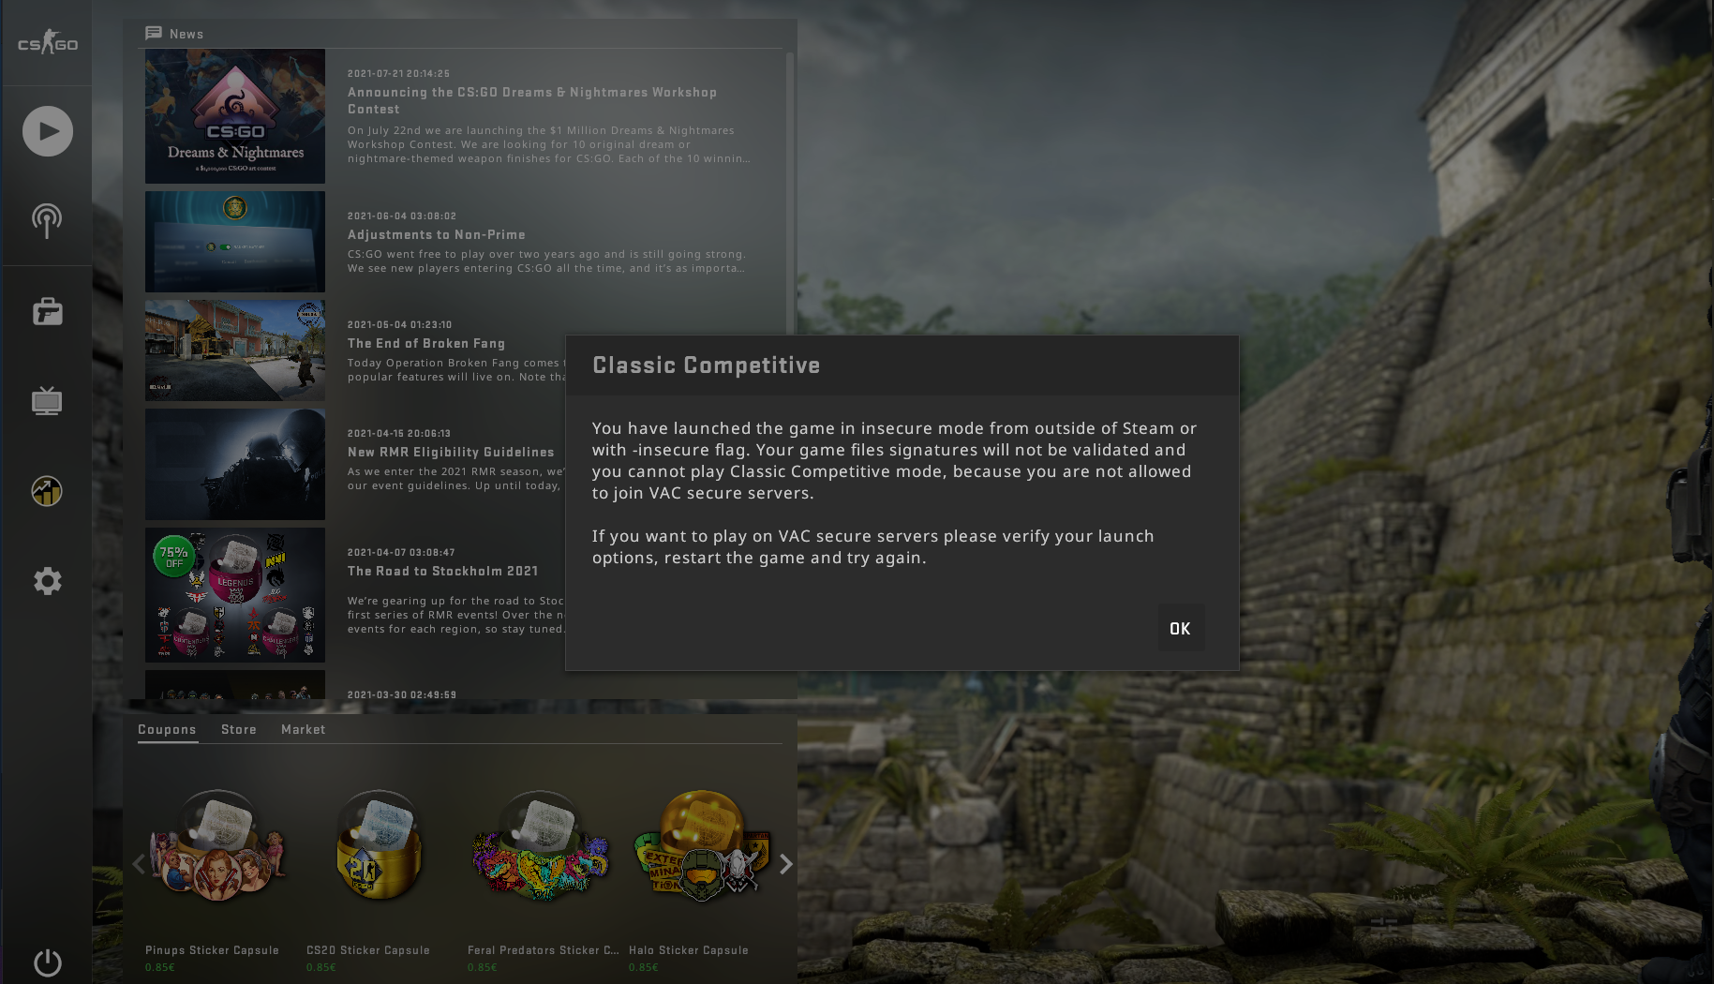This screenshot has height=984, width=1714.
Task: Show next capsules with right chevron
Action: click(x=786, y=864)
